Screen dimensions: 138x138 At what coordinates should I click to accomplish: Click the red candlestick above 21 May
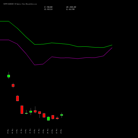pyautogui.click(x=53, y=117)
